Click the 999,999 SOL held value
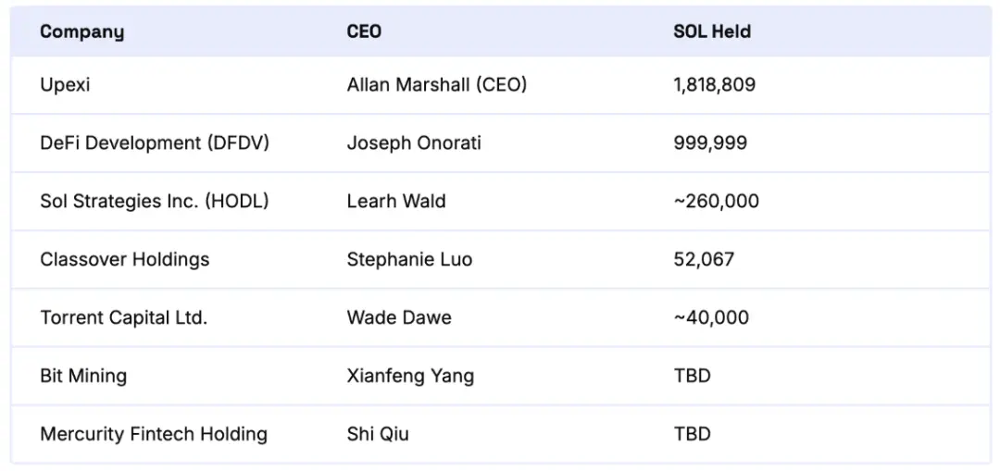The height and width of the screenshot is (471, 1000). pos(710,143)
